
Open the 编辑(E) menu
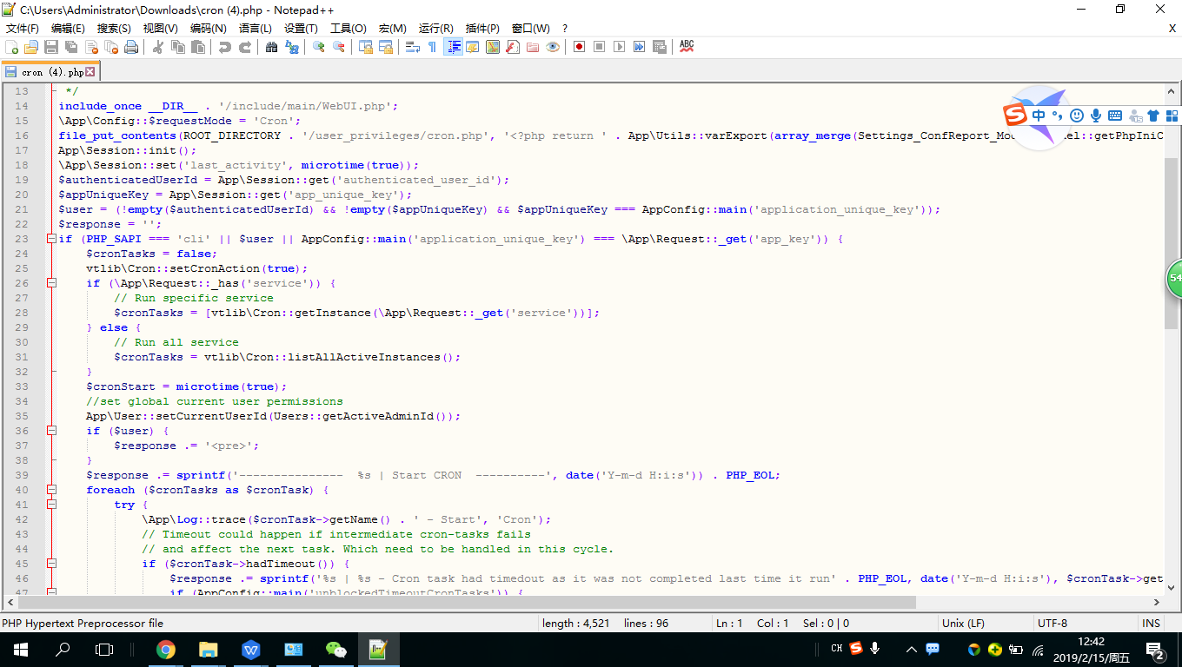68,29
